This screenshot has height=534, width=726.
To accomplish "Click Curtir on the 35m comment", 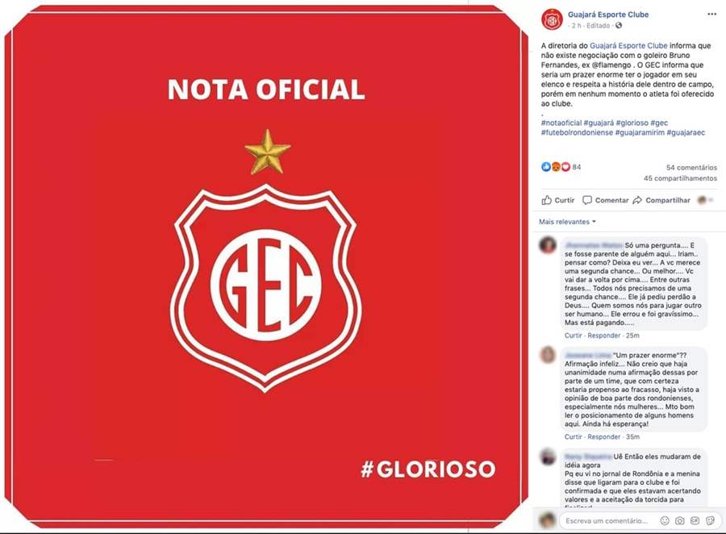I will coord(574,436).
